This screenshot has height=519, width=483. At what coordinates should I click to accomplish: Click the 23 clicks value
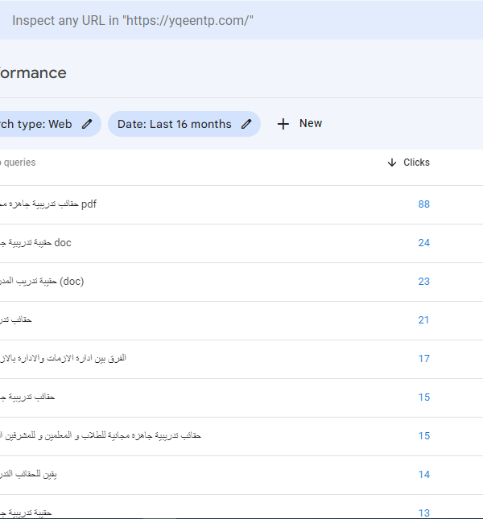(x=423, y=282)
